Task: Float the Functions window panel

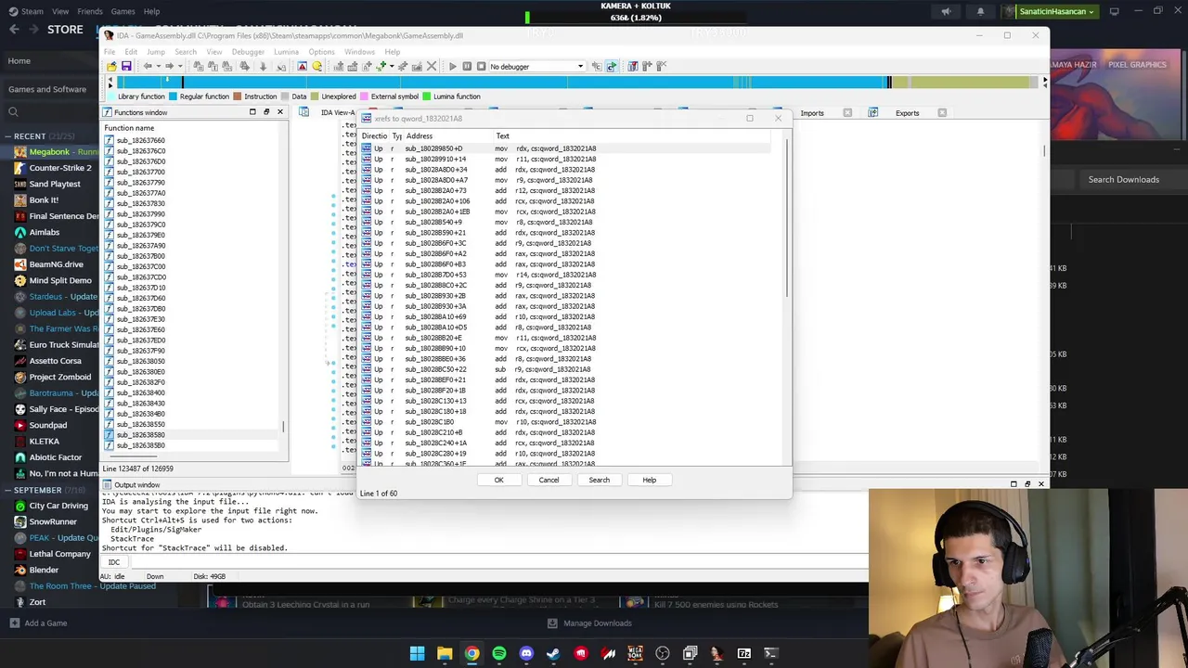Action: (x=265, y=112)
